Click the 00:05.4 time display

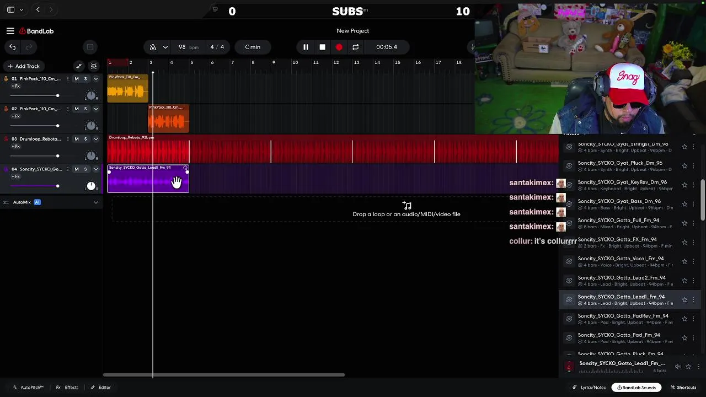[x=387, y=47]
